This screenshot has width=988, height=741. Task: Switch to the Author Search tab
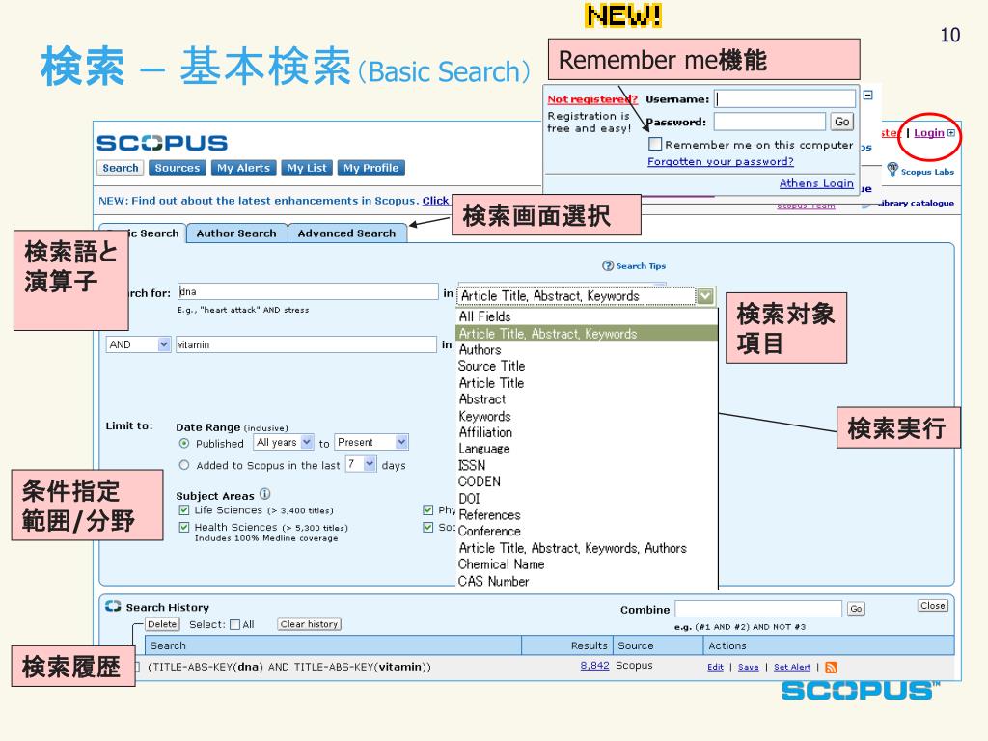click(x=236, y=233)
